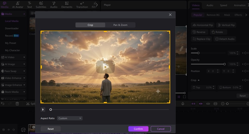Select Local Media in the sidebar
This screenshot has height=134, width=249.
[12, 21]
